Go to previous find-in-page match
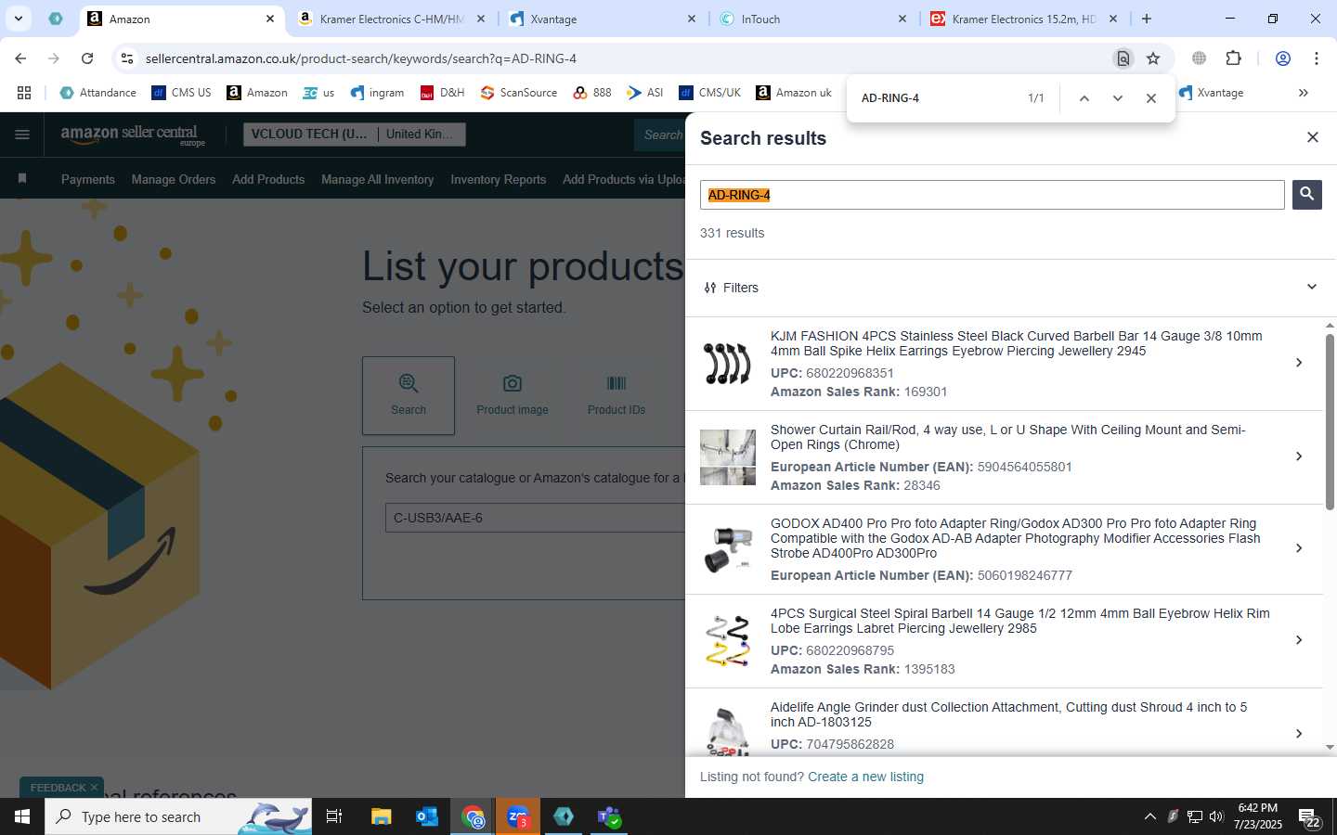The image size is (1337, 835). tap(1084, 98)
